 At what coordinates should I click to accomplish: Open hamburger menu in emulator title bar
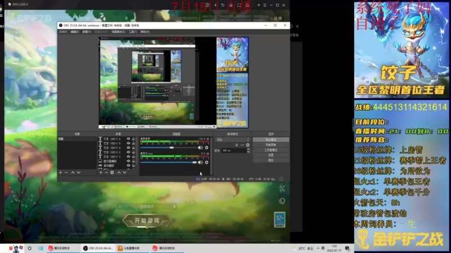pyautogui.click(x=265, y=5)
